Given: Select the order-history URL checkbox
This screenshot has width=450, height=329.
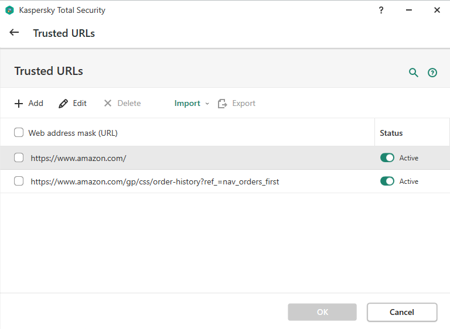Looking at the screenshot, I should (x=19, y=181).
